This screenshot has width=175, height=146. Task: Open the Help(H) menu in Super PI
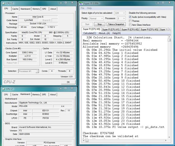117,33
